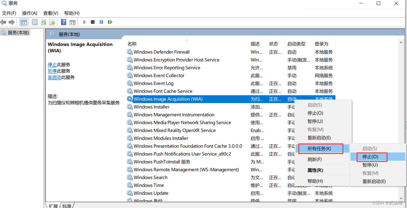Choose 暂停(U) in the 所有任务 submenu

(378, 165)
